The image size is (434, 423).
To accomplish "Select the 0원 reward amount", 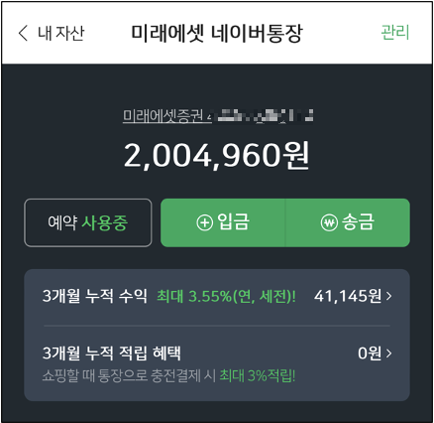I will 370,353.
